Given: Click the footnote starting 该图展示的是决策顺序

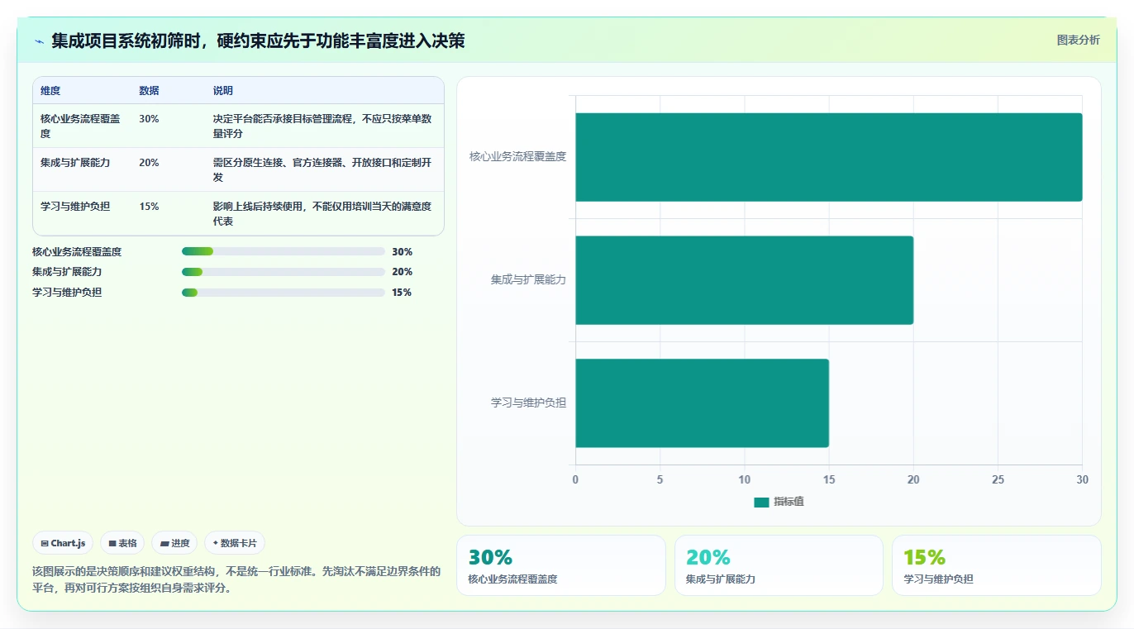Looking at the screenshot, I should (x=236, y=579).
